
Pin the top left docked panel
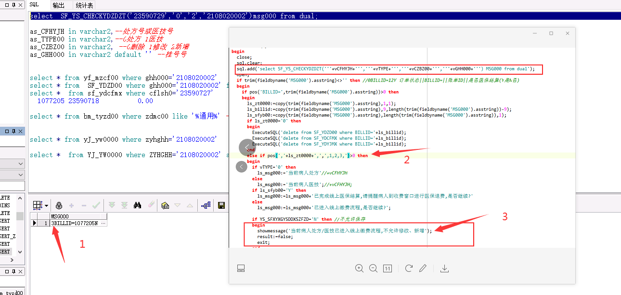(x=14, y=4)
